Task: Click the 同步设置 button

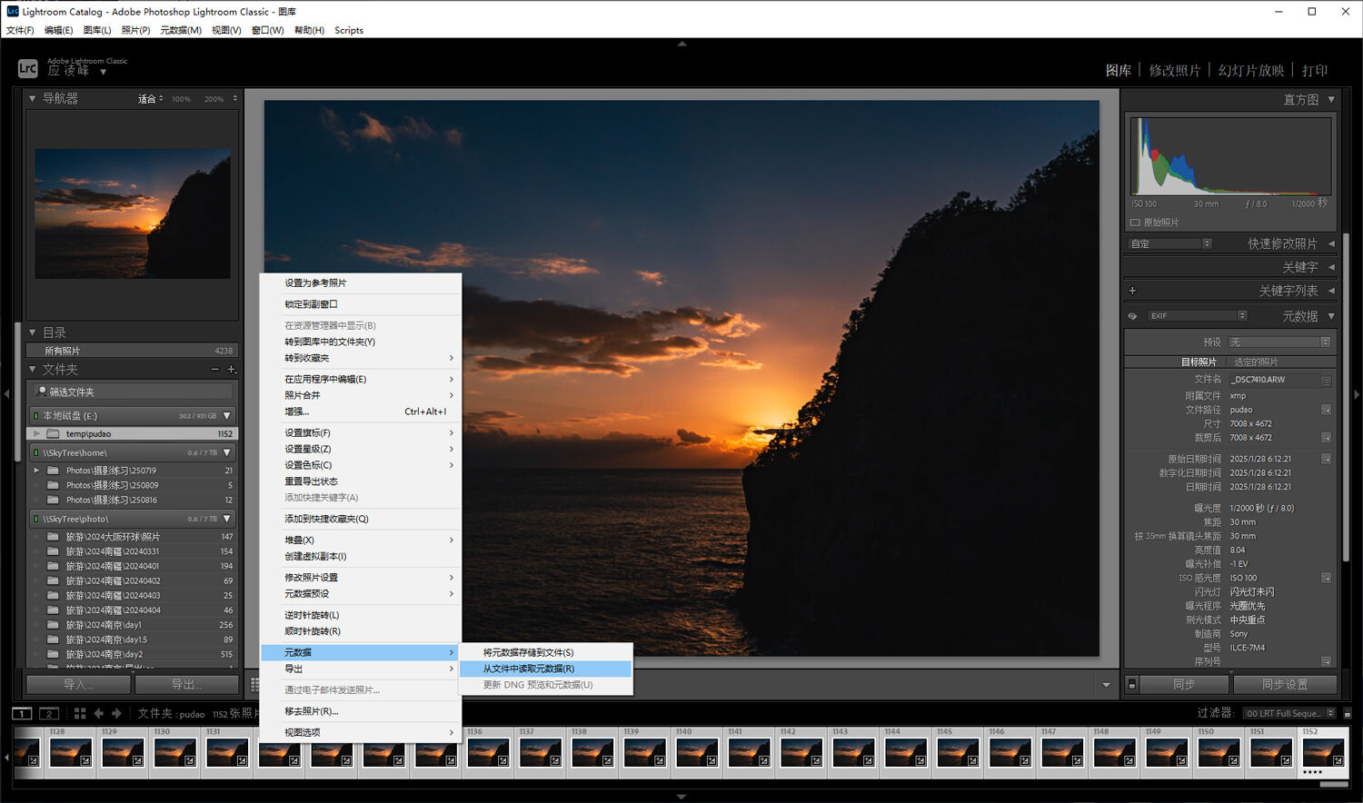Action: click(1284, 685)
